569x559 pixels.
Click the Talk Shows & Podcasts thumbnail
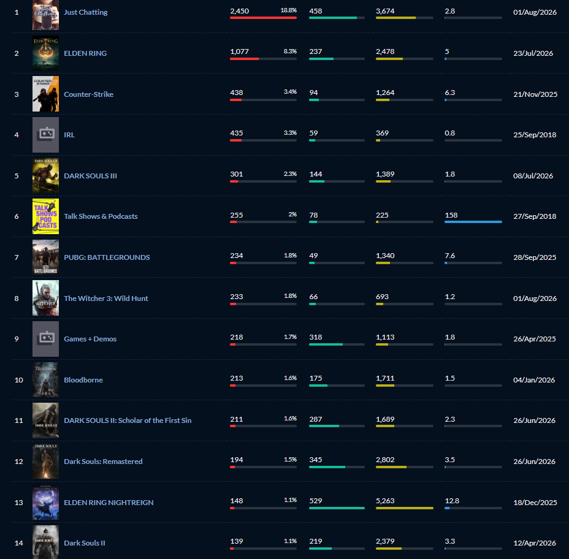click(45, 216)
